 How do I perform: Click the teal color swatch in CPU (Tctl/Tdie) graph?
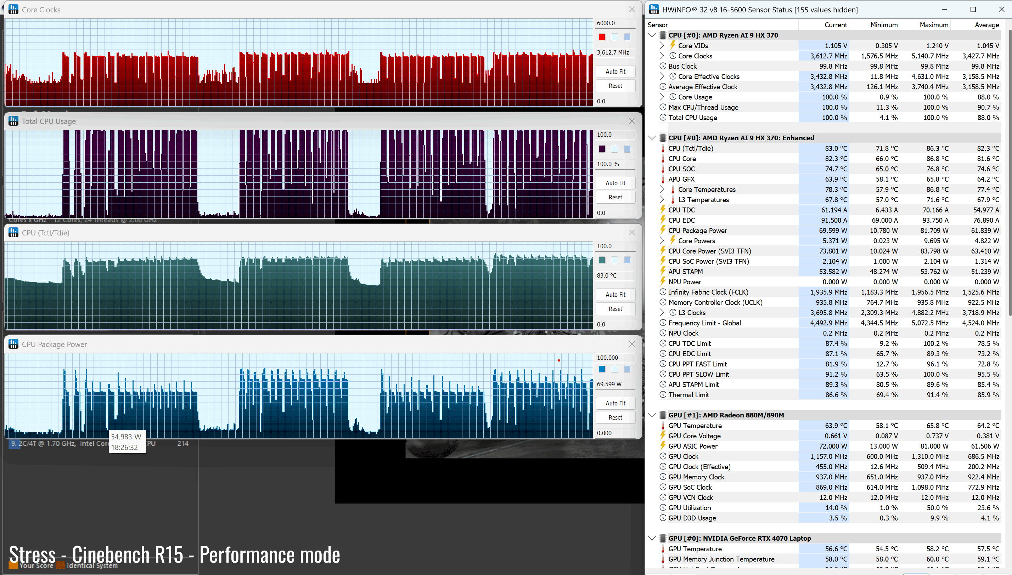tap(601, 260)
